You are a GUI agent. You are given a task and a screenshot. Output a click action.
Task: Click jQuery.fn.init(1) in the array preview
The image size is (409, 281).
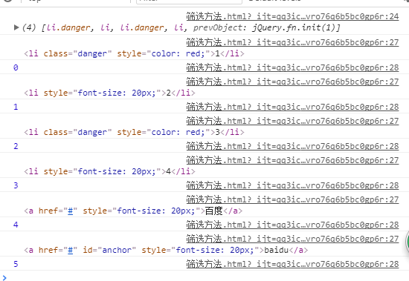[x=294, y=27]
